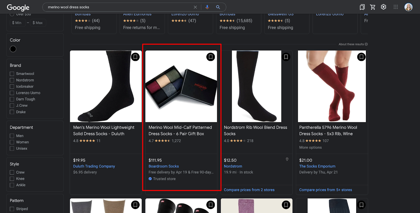Click the $ Min price field
This screenshot has width=420, height=213.
pos(18,23)
